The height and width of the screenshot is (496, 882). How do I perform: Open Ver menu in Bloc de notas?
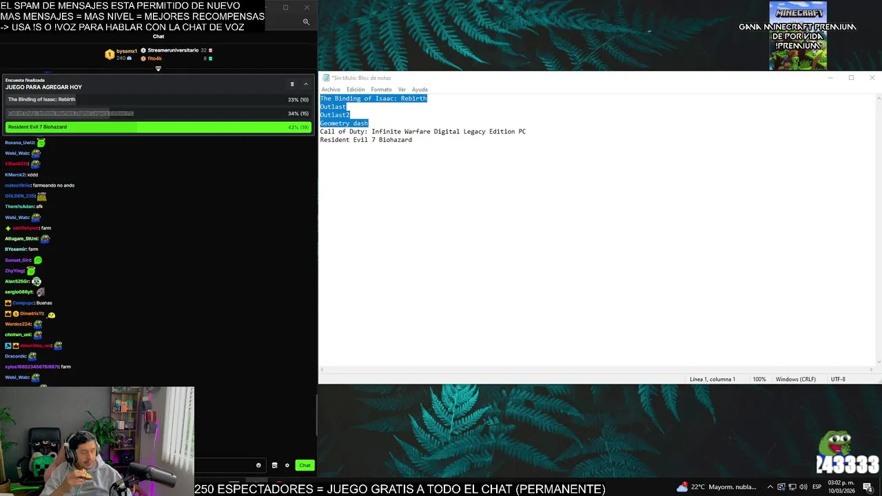(x=402, y=90)
